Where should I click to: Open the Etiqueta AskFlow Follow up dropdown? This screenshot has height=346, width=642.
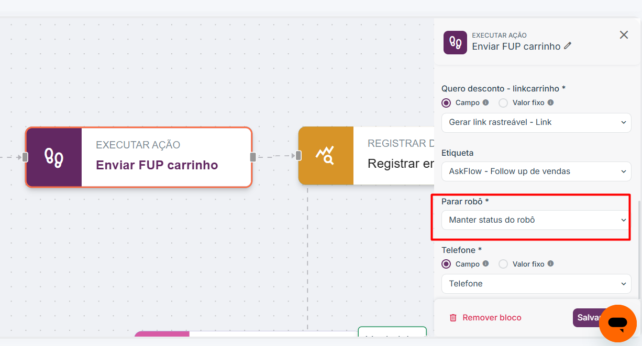(536, 171)
